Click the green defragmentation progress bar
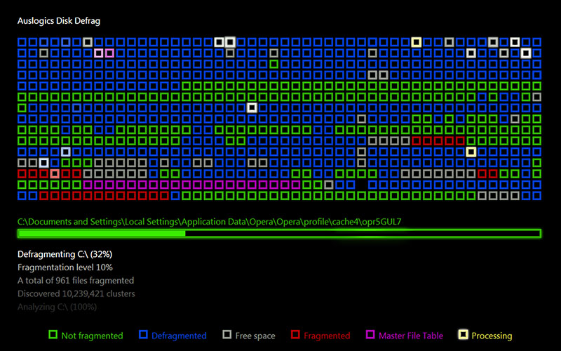561x351 pixels. pyautogui.click(x=279, y=234)
